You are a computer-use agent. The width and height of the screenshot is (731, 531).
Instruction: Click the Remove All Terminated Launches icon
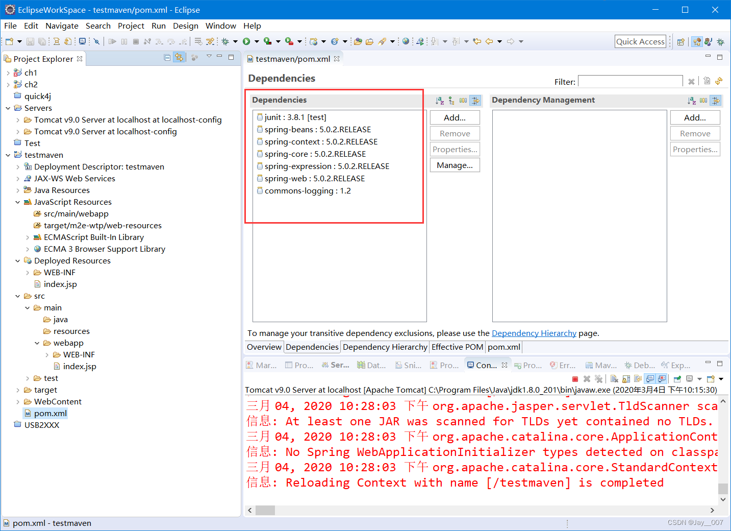click(x=598, y=379)
